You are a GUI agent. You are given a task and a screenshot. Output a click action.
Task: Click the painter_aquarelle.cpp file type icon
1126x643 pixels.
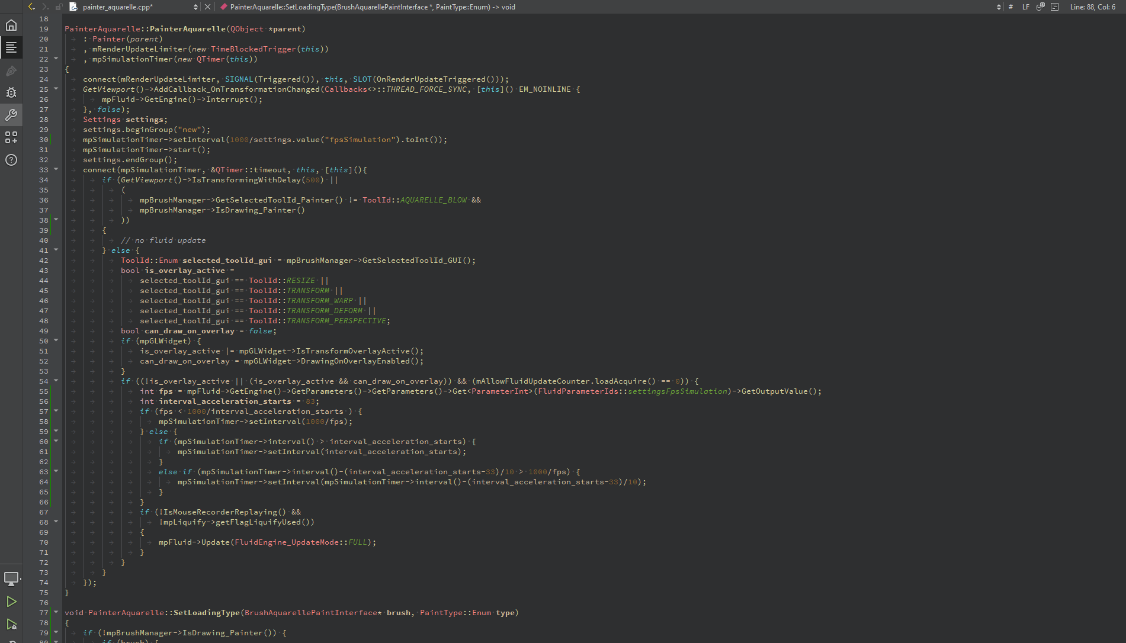pyautogui.click(x=73, y=7)
